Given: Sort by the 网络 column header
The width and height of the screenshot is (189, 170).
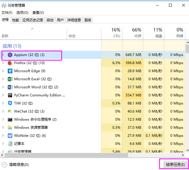Looking at the screenshot, I should pos(175,33).
